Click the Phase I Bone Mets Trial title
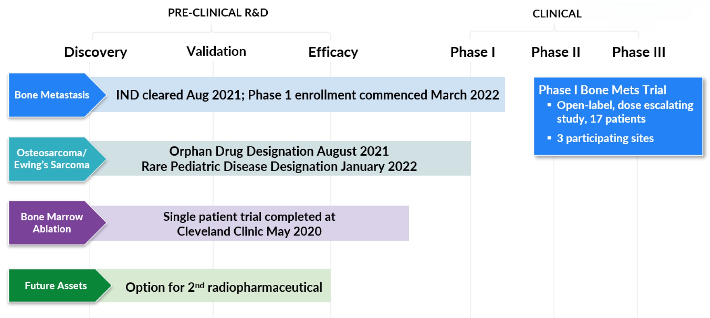The height and width of the screenshot is (318, 710). [602, 90]
